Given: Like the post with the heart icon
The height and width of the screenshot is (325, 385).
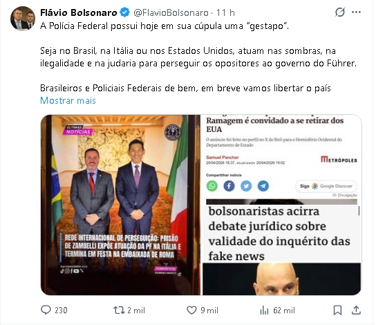Looking at the screenshot, I should click(x=191, y=310).
